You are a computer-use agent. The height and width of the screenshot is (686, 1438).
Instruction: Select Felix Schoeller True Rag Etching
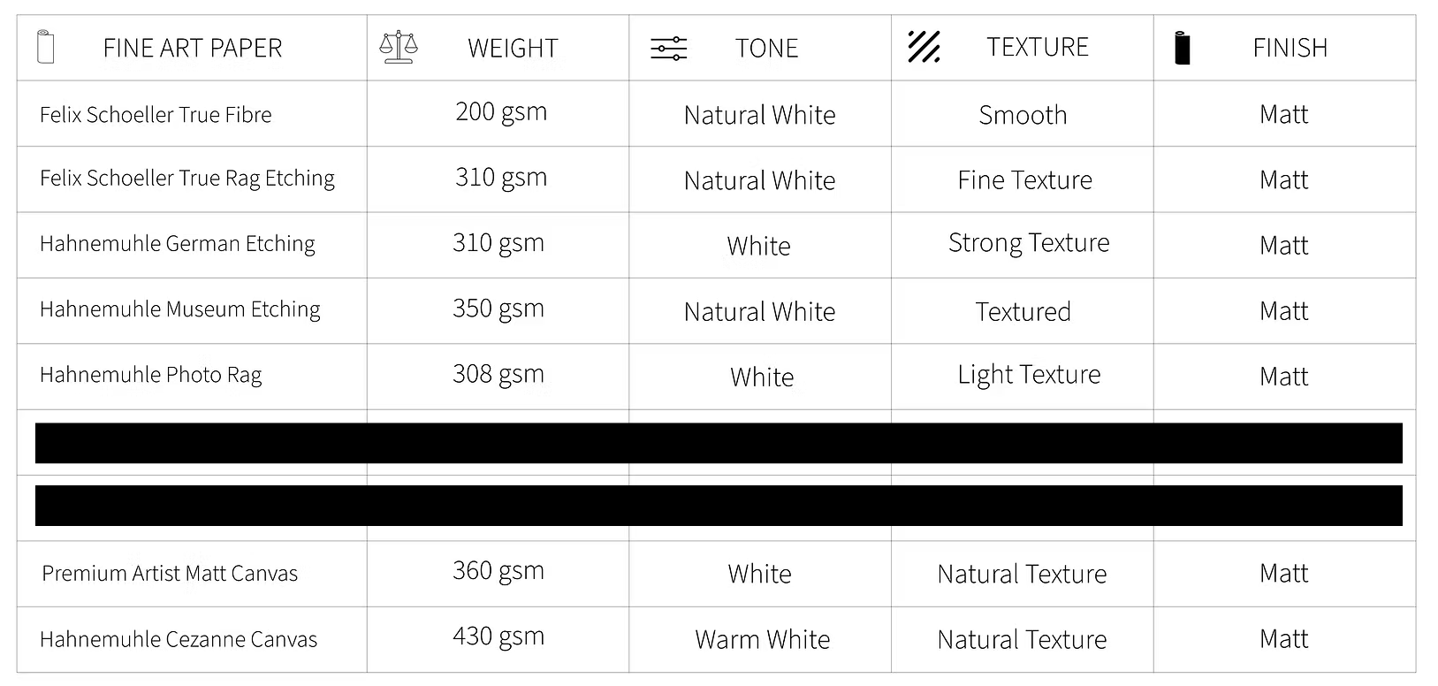point(187,179)
